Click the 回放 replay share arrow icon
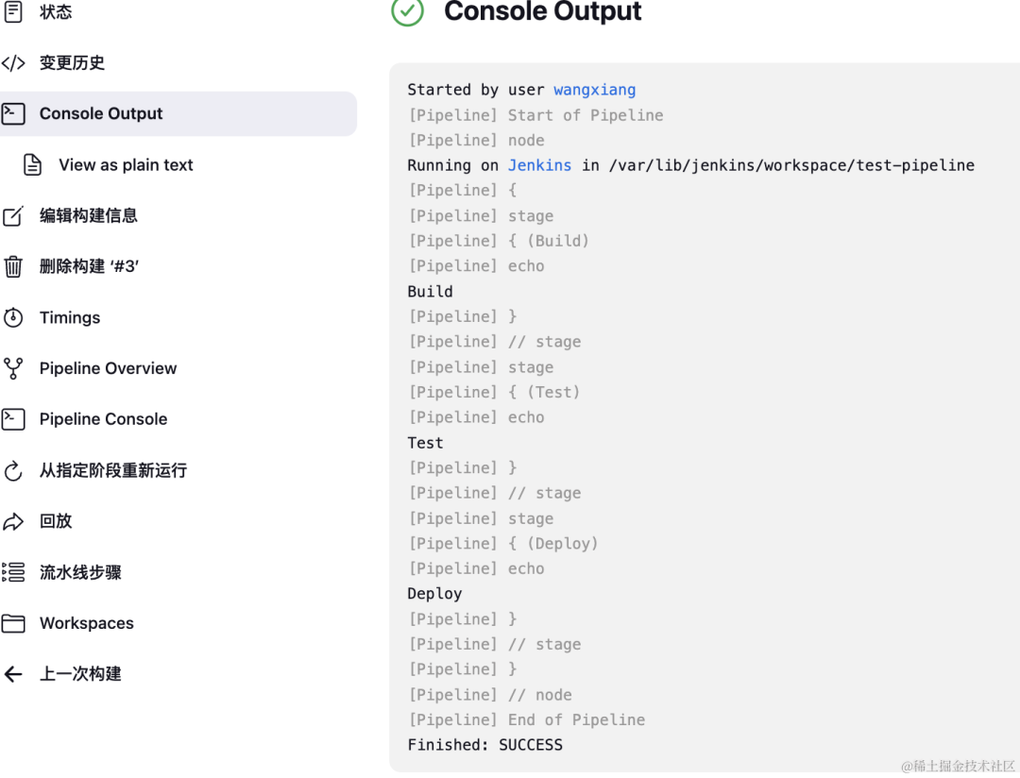The height and width of the screenshot is (778, 1020). pyautogui.click(x=13, y=521)
